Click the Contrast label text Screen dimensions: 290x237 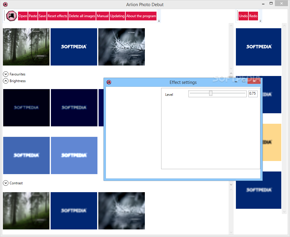tap(16, 183)
